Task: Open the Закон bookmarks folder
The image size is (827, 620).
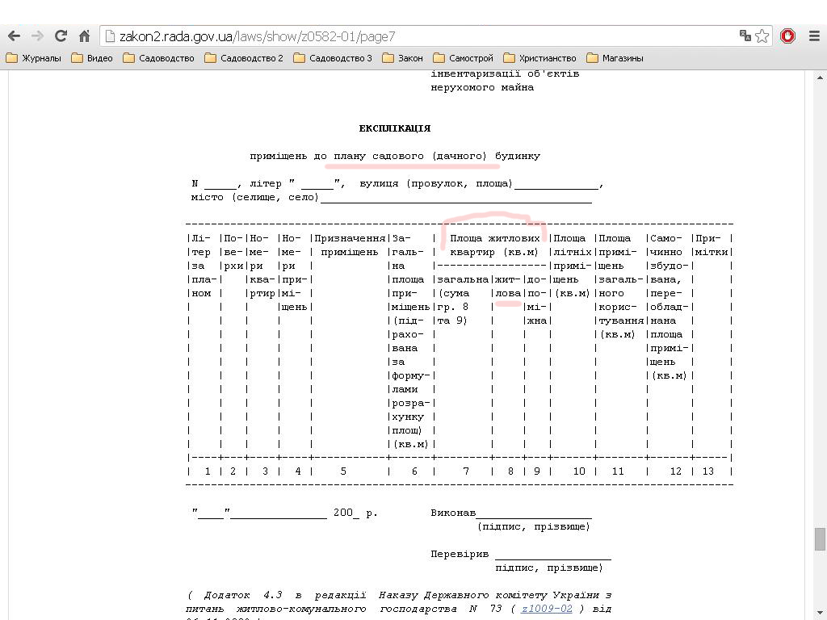Action: [402, 58]
